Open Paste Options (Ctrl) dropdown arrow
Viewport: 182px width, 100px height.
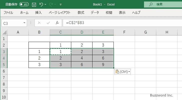(129, 72)
